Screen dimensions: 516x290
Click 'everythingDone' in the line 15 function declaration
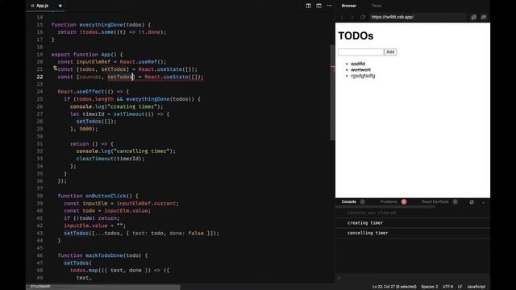[x=101, y=25]
